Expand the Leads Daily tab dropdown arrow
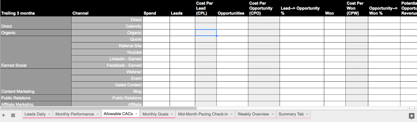 pyautogui.click(x=49, y=114)
